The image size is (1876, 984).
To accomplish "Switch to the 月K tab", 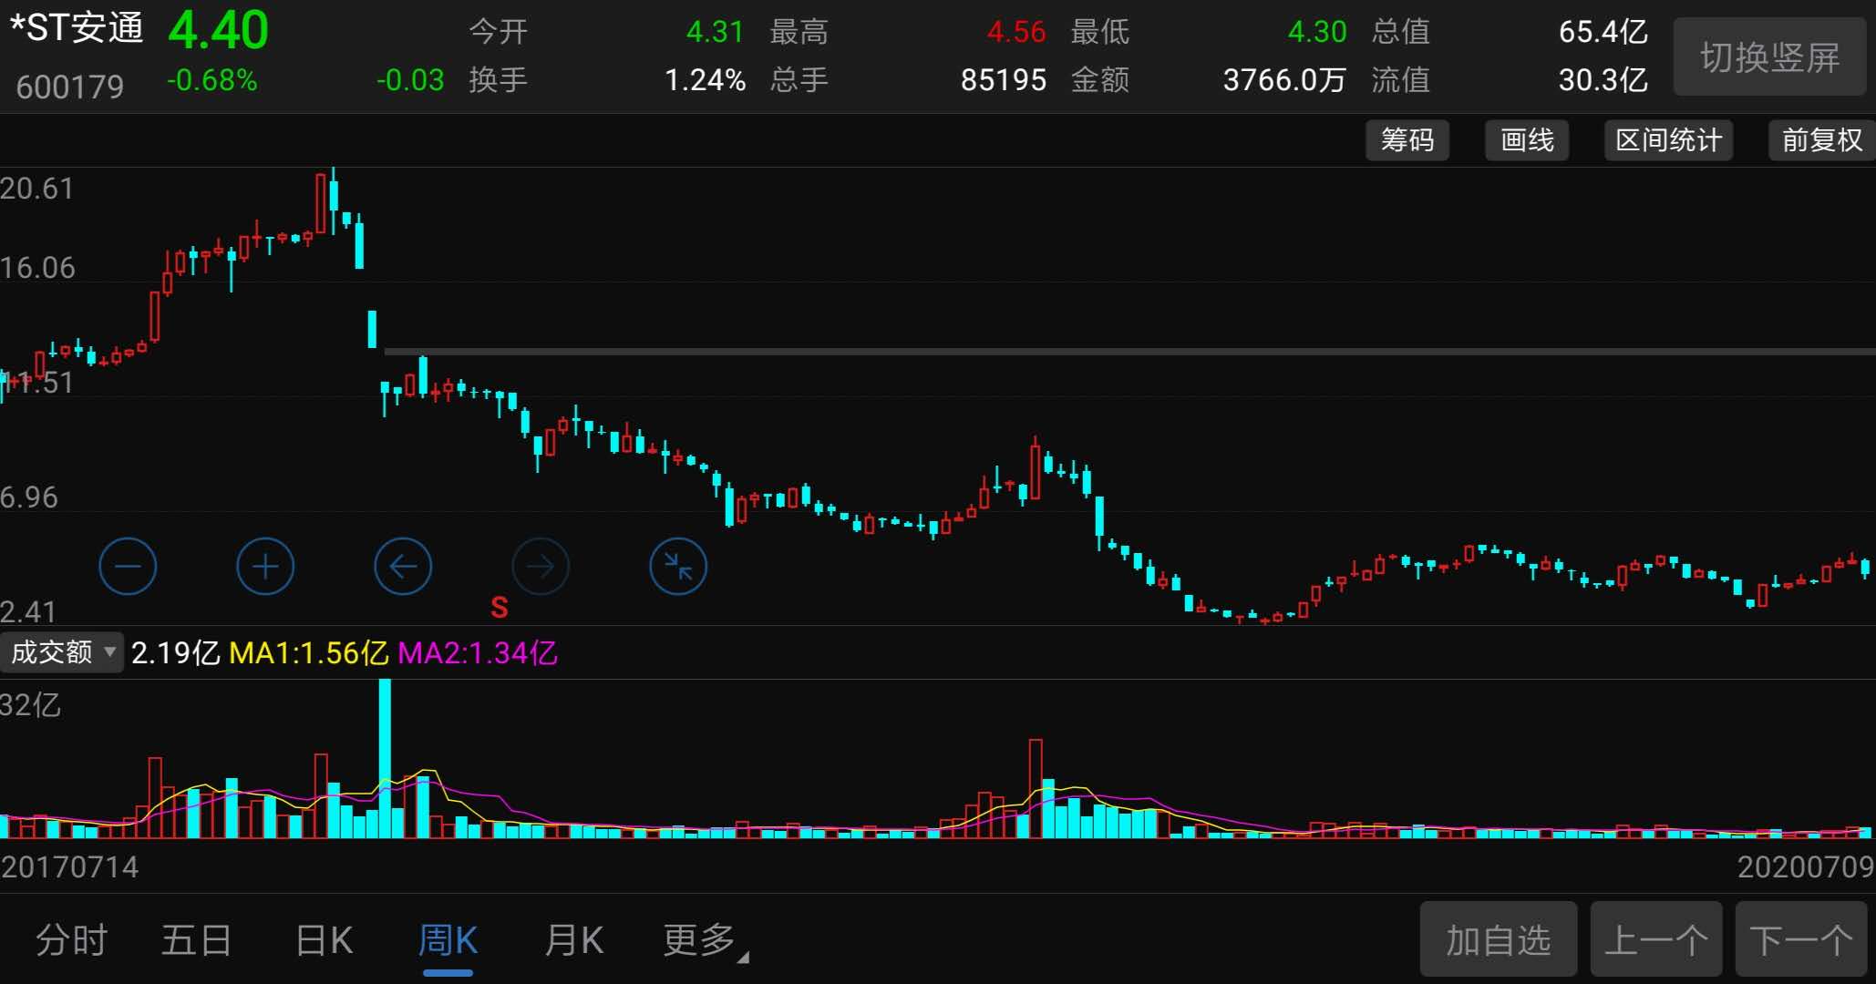I will coord(573,940).
